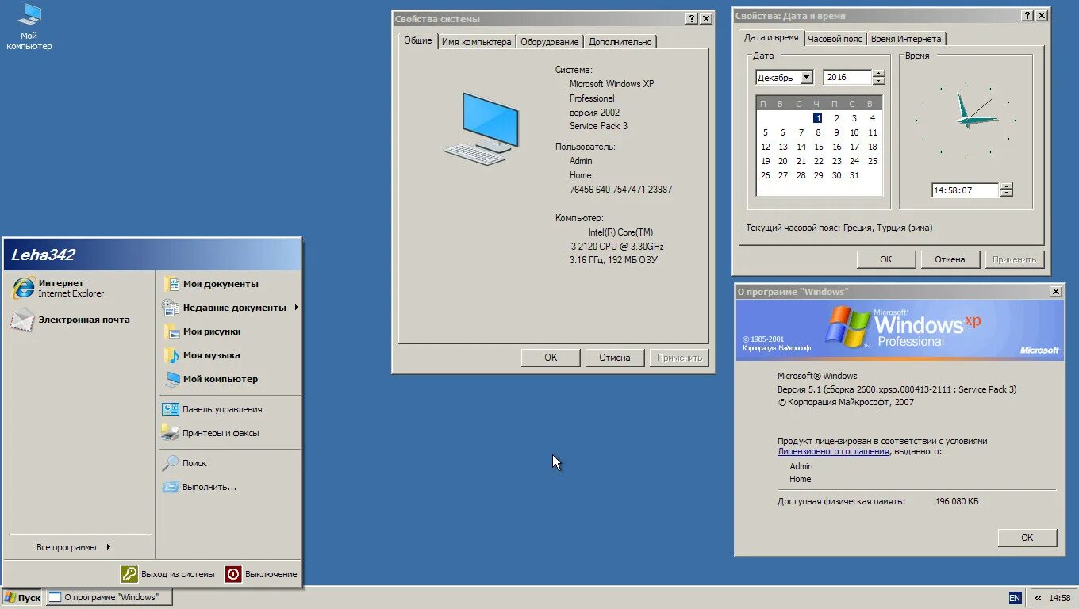Viewport: 1079px width, 609px height.
Task: Click the Моя музыка folder icon
Action: point(171,355)
